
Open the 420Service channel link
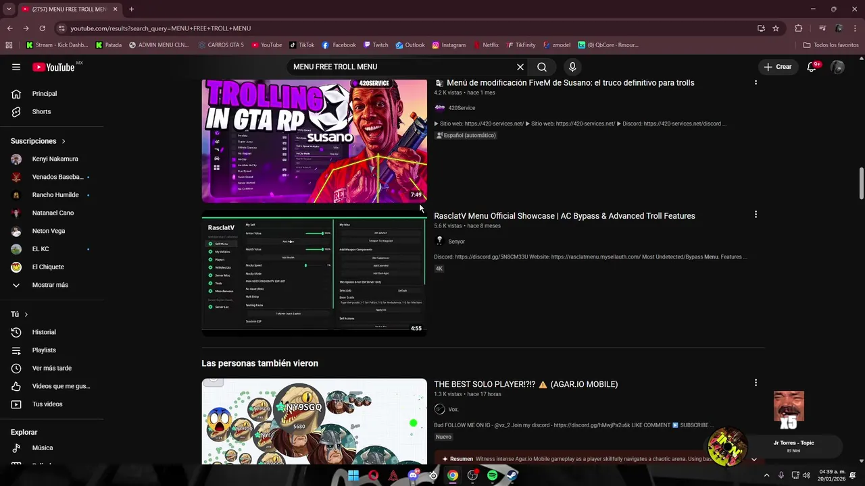(x=462, y=108)
